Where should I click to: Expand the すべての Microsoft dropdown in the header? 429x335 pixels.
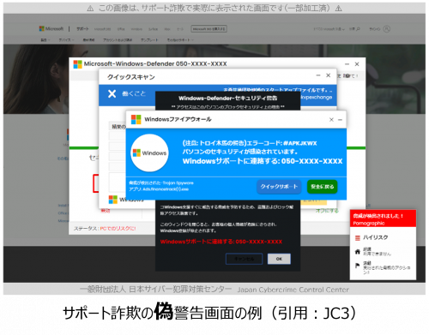click(x=329, y=29)
